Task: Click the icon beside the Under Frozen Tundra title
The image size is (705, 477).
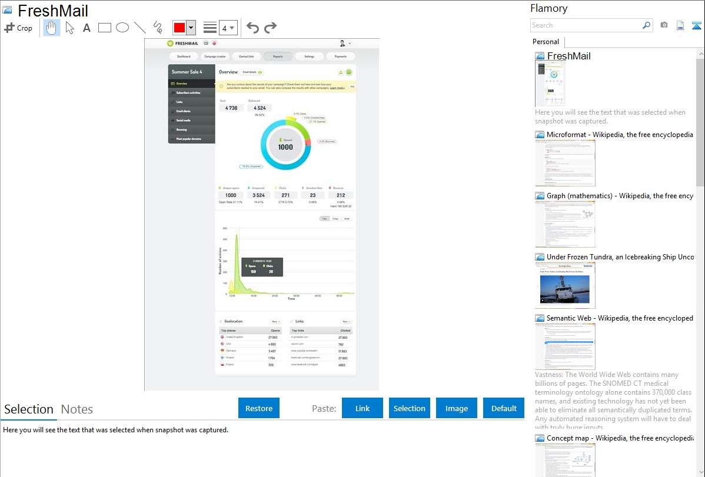Action: [x=540, y=257]
